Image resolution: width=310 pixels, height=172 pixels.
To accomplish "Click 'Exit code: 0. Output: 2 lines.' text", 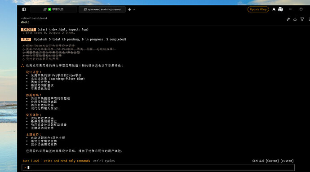I will (x=50, y=33).
